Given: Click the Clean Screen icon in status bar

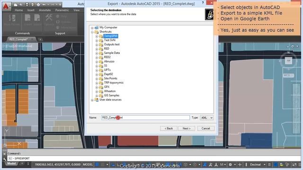Looking at the screenshot, I should click(294, 165).
